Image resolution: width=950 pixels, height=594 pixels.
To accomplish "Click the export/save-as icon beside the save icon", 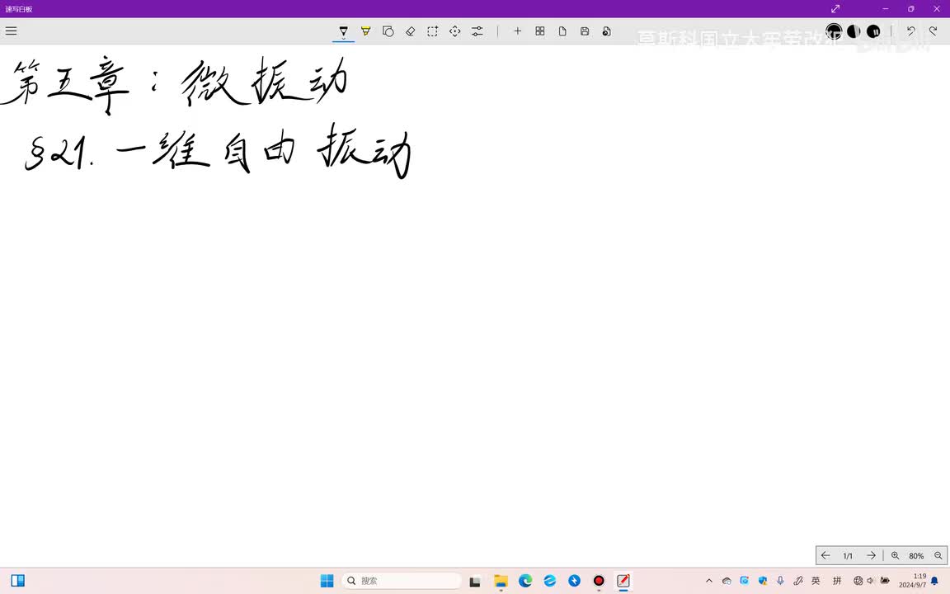I will click(x=606, y=31).
